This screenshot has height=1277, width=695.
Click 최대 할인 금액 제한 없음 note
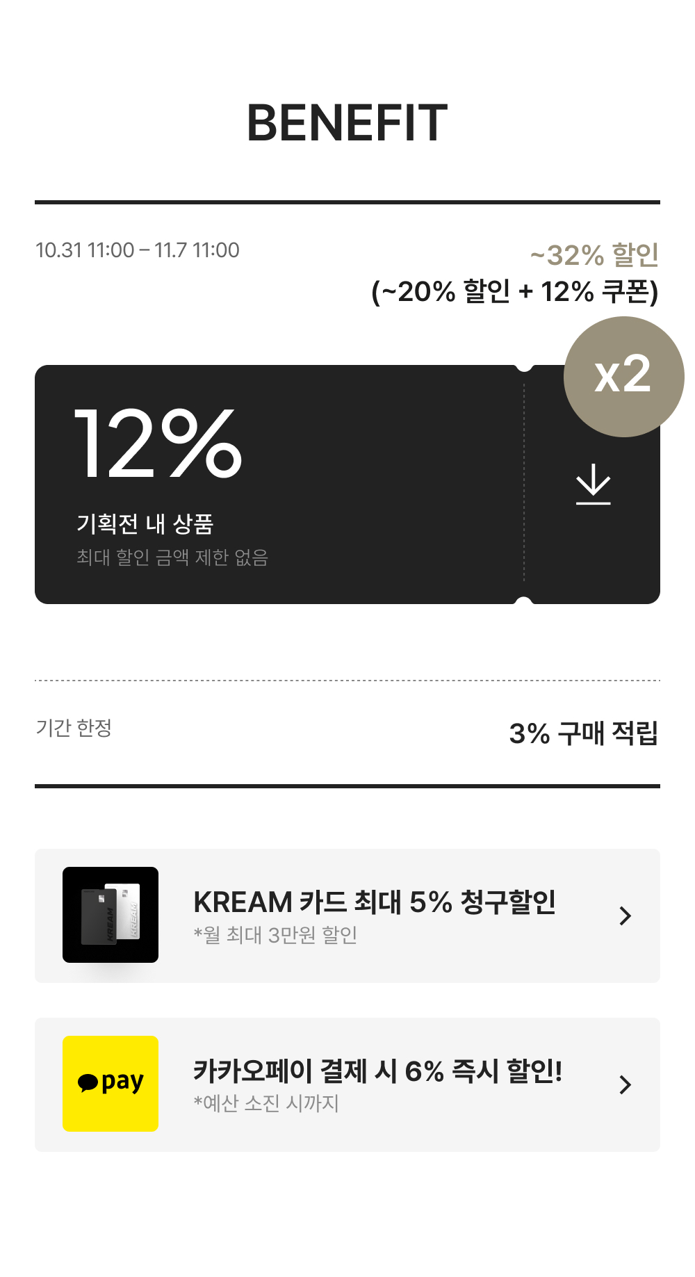pos(172,558)
